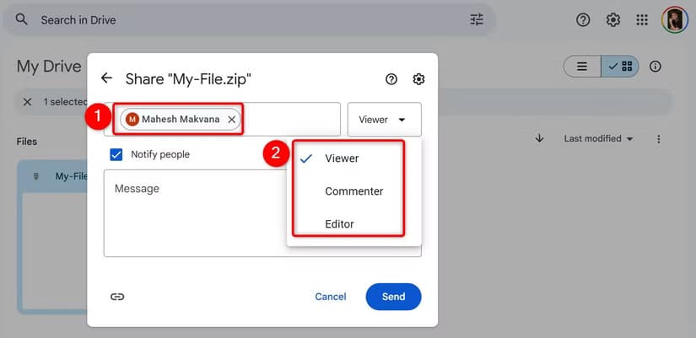Choose Commenter from role menu
This screenshot has width=696, height=338.
click(x=353, y=191)
